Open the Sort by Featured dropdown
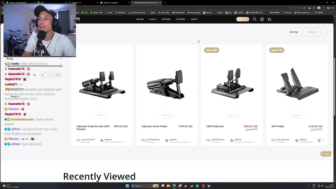The image size is (336, 189). [314, 32]
